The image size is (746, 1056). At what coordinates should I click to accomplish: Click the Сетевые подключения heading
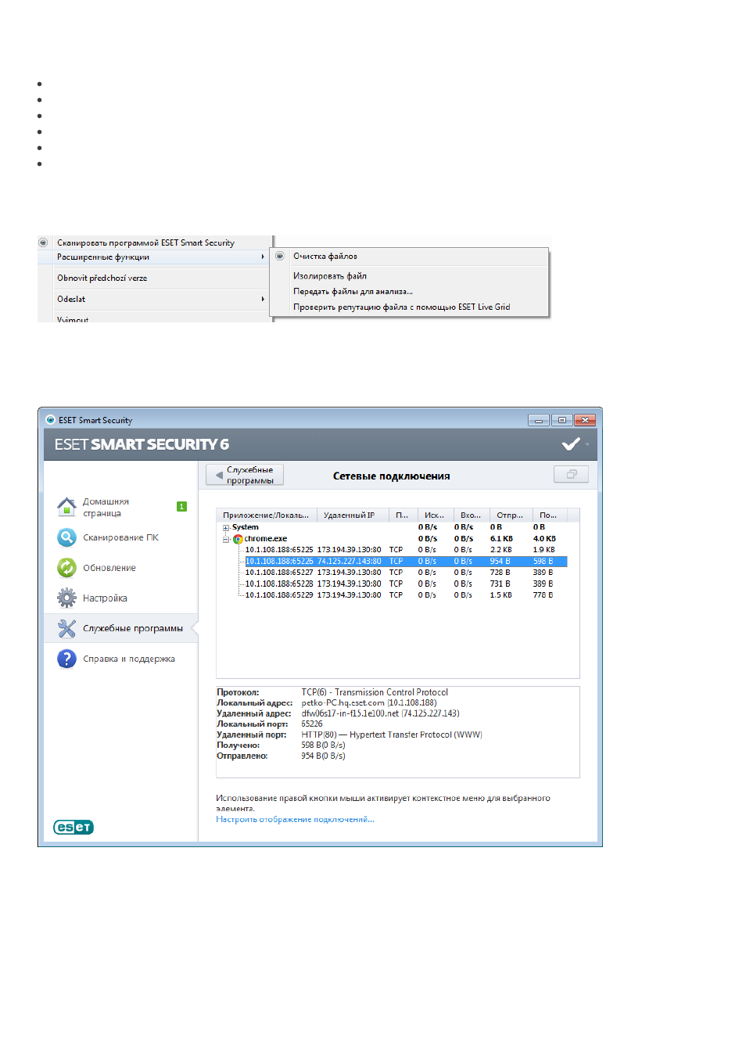pos(391,476)
